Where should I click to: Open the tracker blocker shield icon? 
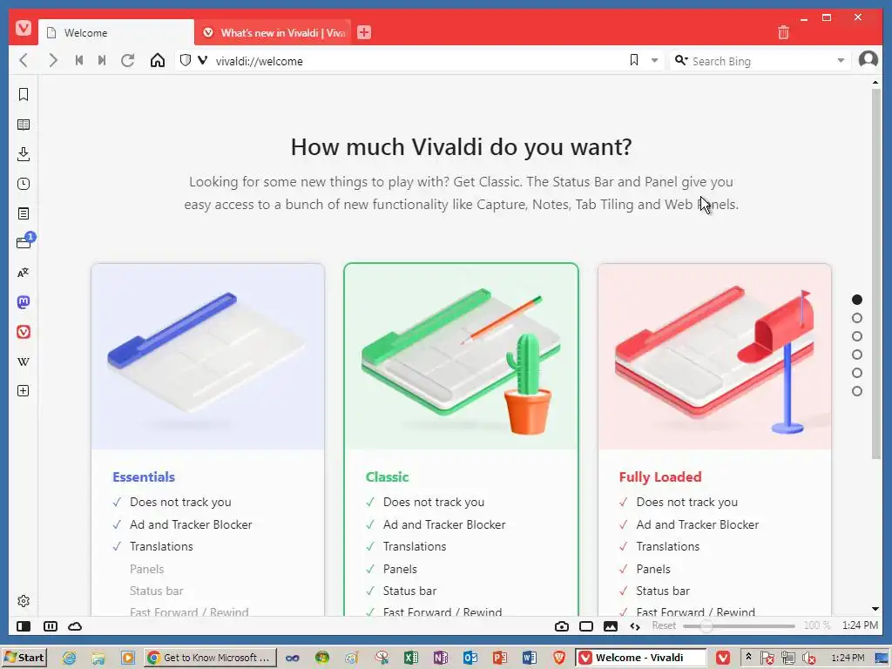(185, 60)
